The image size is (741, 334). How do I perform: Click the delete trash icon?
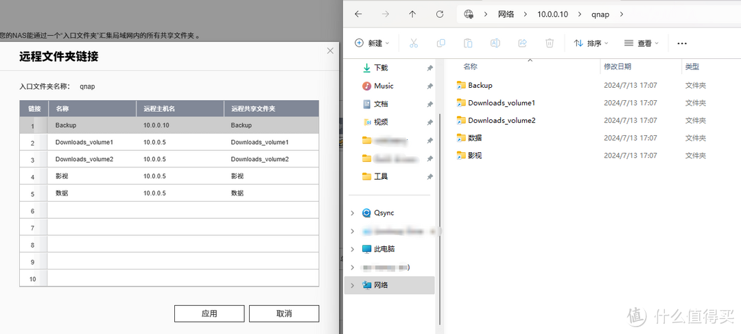(550, 43)
